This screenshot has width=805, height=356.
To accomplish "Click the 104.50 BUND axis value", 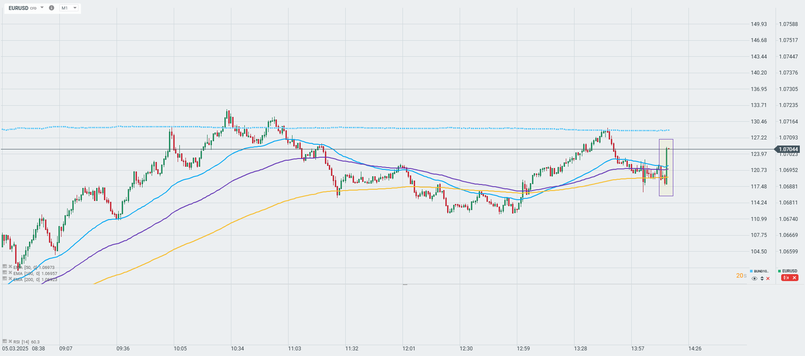I will tap(759, 252).
